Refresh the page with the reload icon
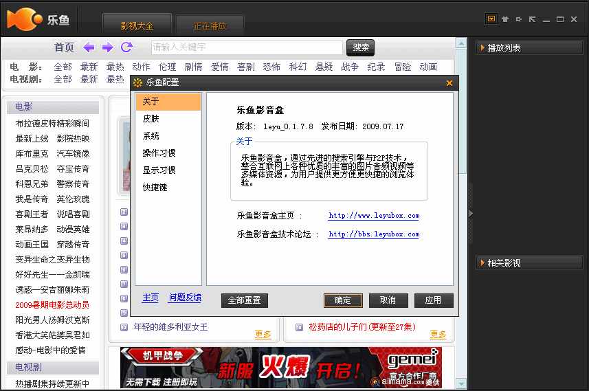Viewport: 589px width, 391px height. (126, 47)
